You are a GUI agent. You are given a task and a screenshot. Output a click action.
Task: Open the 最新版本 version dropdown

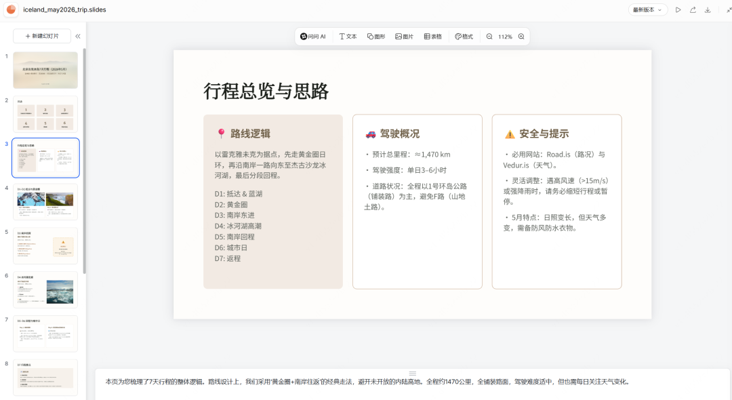point(647,9)
